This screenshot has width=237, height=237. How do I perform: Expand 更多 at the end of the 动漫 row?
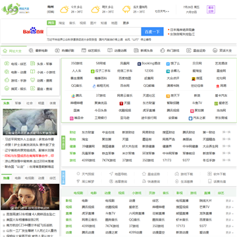point(230,232)
